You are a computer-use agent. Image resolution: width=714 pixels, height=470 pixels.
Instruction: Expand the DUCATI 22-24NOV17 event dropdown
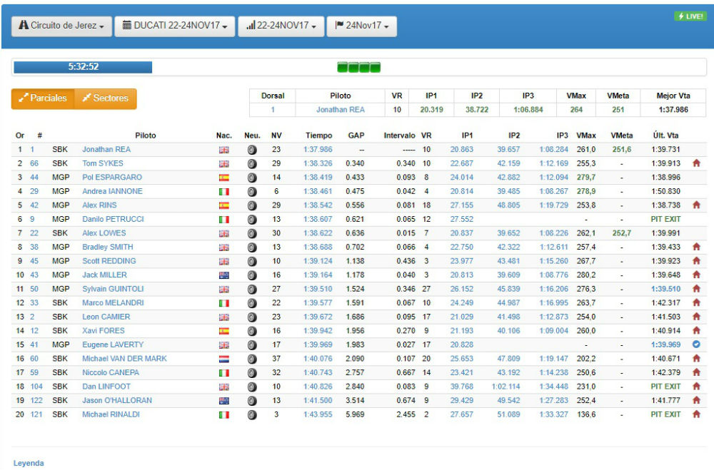(174, 26)
